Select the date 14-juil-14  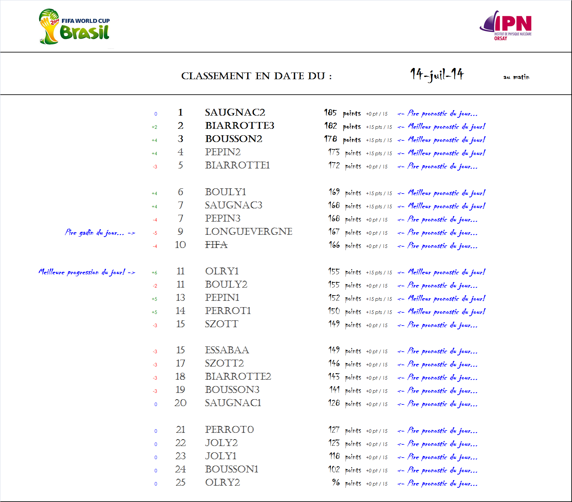[437, 75]
